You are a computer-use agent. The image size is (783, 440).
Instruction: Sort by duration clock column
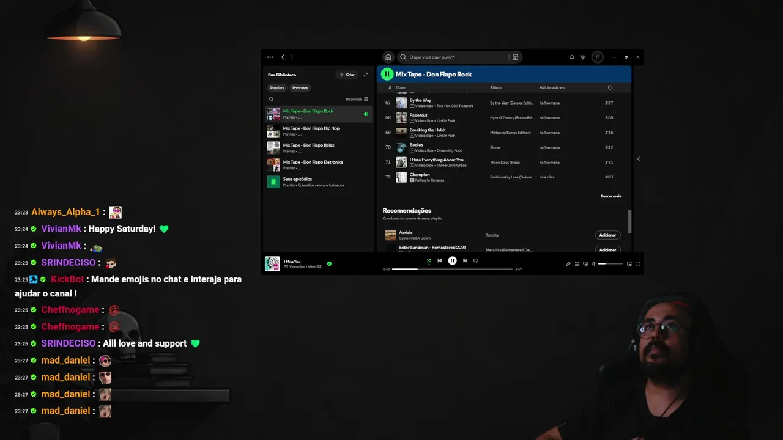[x=610, y=87]
